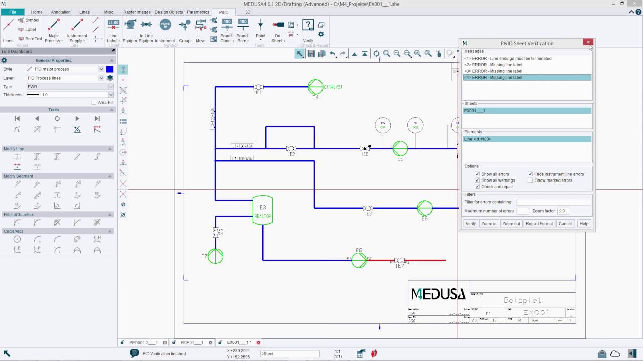Open the General Properties gear icon
The width and height of the screenshot is (643, 361).
pyautogui.click(x=4, y=60)
